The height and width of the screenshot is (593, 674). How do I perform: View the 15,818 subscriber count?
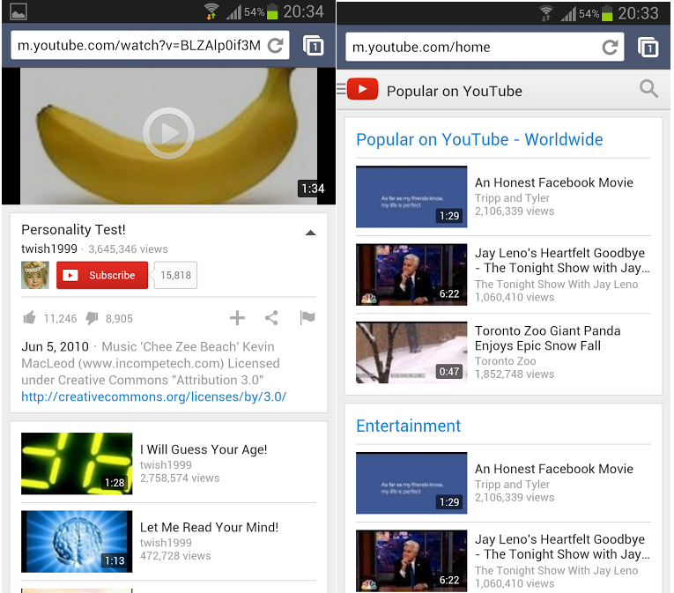point(175,275)
